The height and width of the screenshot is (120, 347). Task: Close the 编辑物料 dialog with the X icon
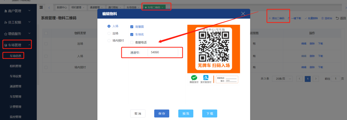point(243,14)
